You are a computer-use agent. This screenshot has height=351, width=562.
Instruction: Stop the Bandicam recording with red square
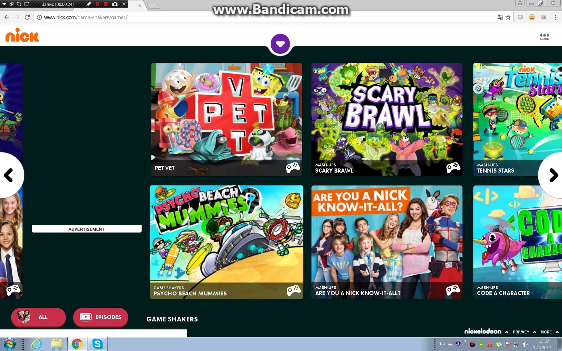105,4
